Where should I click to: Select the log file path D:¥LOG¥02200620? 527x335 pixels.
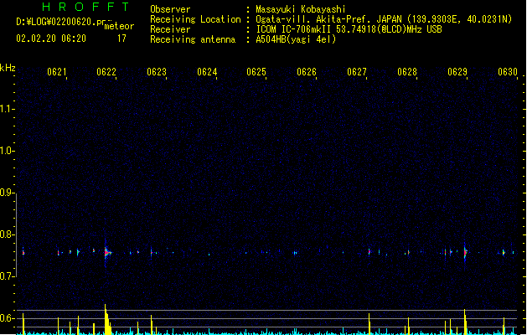[x=56, y=22]
